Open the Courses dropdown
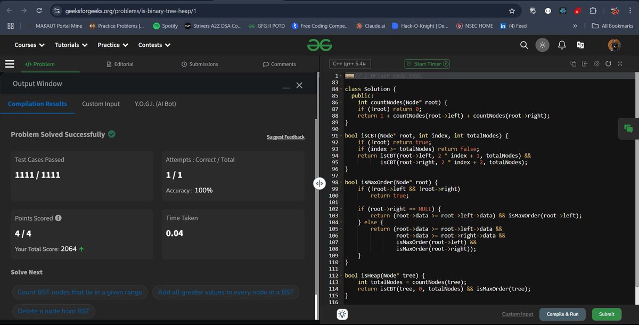The height and width of the screenshot is (325, 639). 29,45
